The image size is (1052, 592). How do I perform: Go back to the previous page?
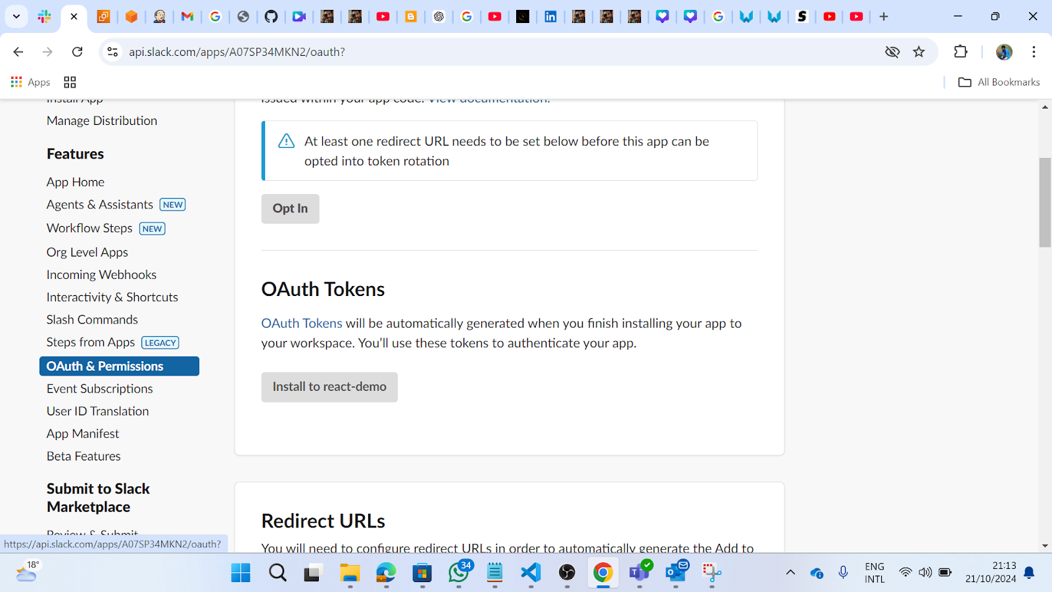coord(18,51)
